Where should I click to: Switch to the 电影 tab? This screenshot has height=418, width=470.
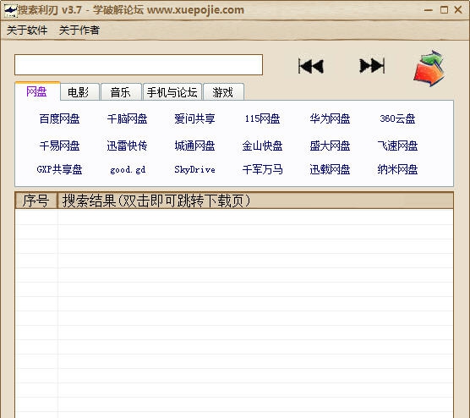pyautogui.click(x=79, y=92)
